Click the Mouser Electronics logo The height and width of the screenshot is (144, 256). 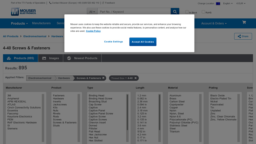[x=23, y=12]
